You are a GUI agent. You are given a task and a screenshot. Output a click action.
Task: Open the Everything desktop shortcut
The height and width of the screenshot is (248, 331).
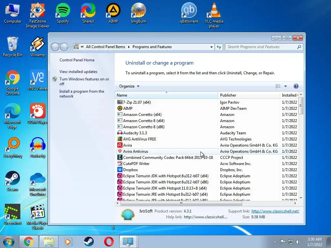pos(13,148)
